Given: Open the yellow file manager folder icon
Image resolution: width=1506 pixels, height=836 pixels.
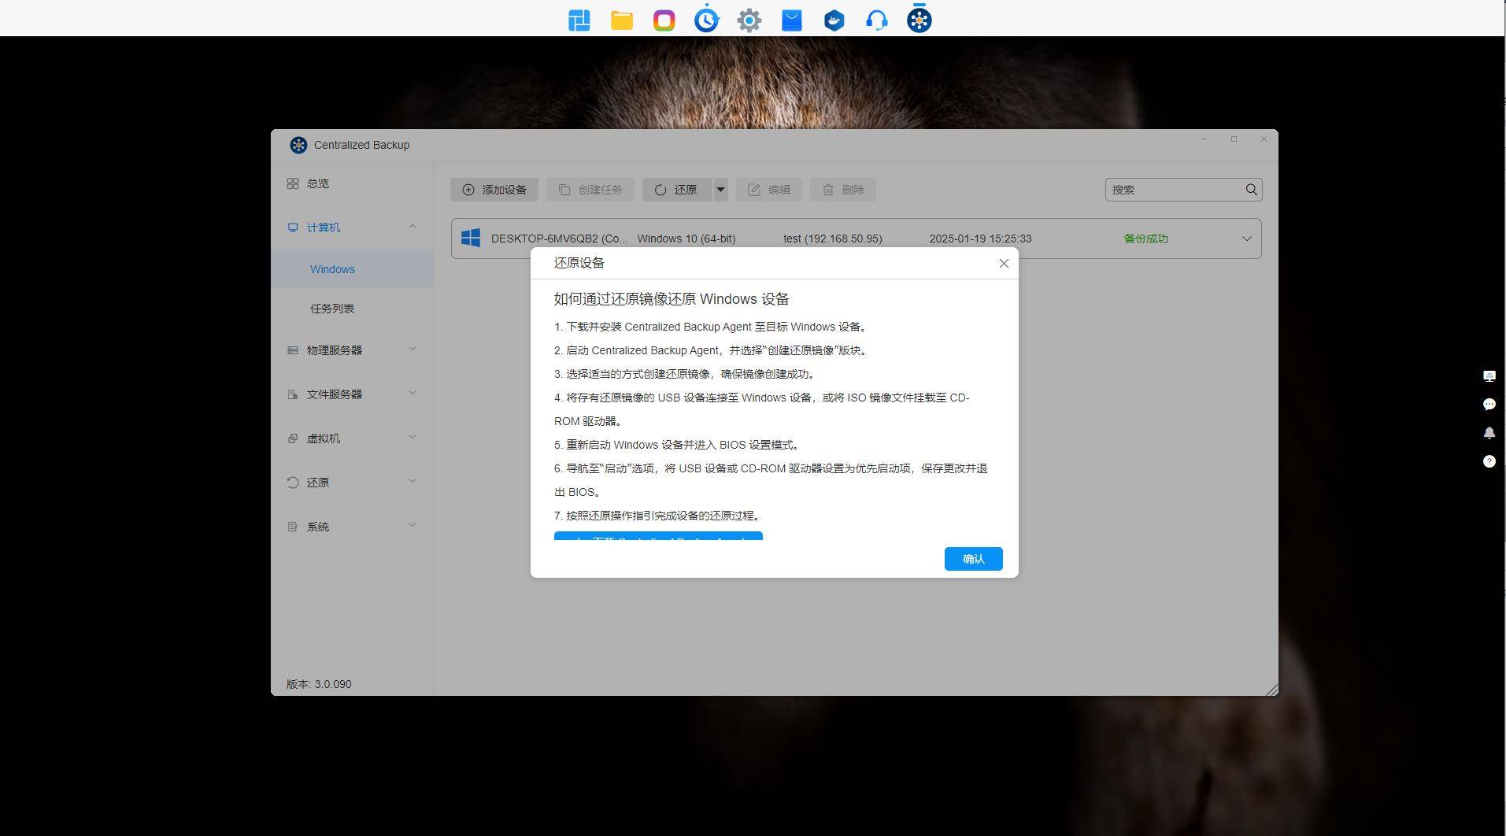Looking at the screenshot, I should coord(622,20).
